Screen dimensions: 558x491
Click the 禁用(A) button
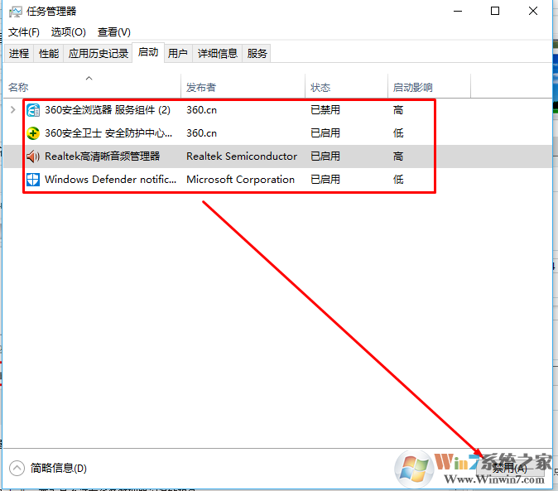coord(510,468)
